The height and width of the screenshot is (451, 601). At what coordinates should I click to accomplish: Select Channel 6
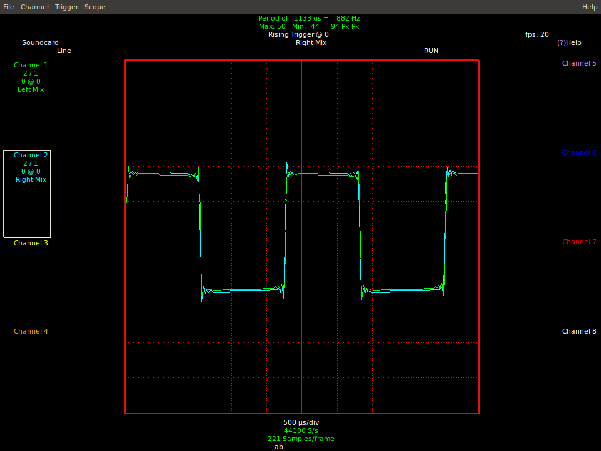click(x=578, y=152)
